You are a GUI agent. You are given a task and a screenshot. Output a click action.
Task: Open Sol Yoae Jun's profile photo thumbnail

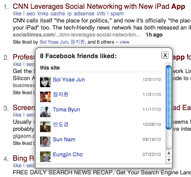[x=45, y=82]
